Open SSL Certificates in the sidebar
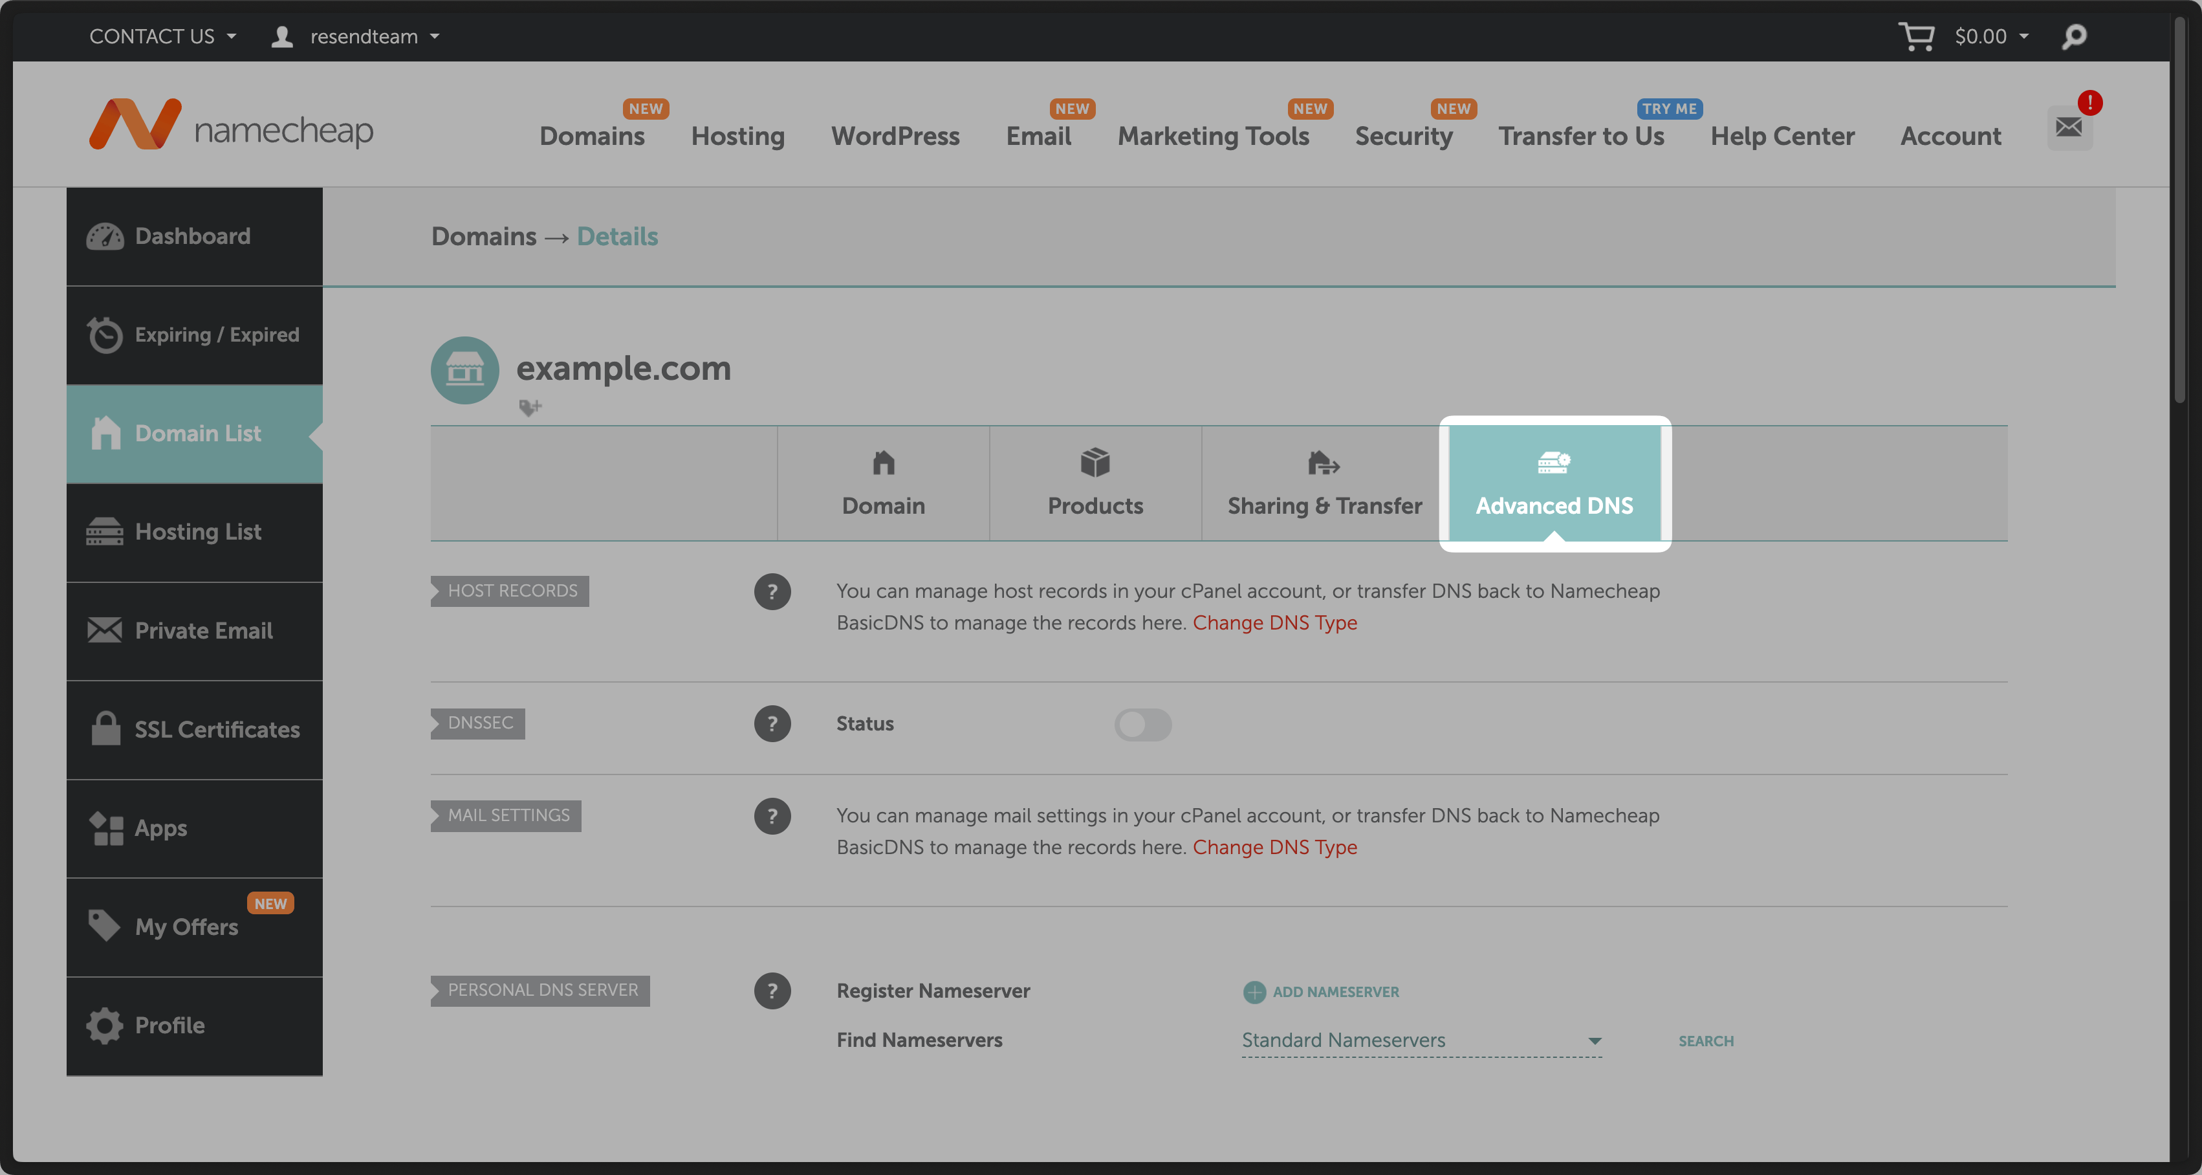 (x=195, y=730)
